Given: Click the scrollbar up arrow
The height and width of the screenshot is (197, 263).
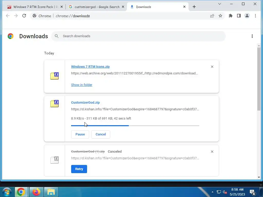Looking at the screenshot, I should point(259,46).
